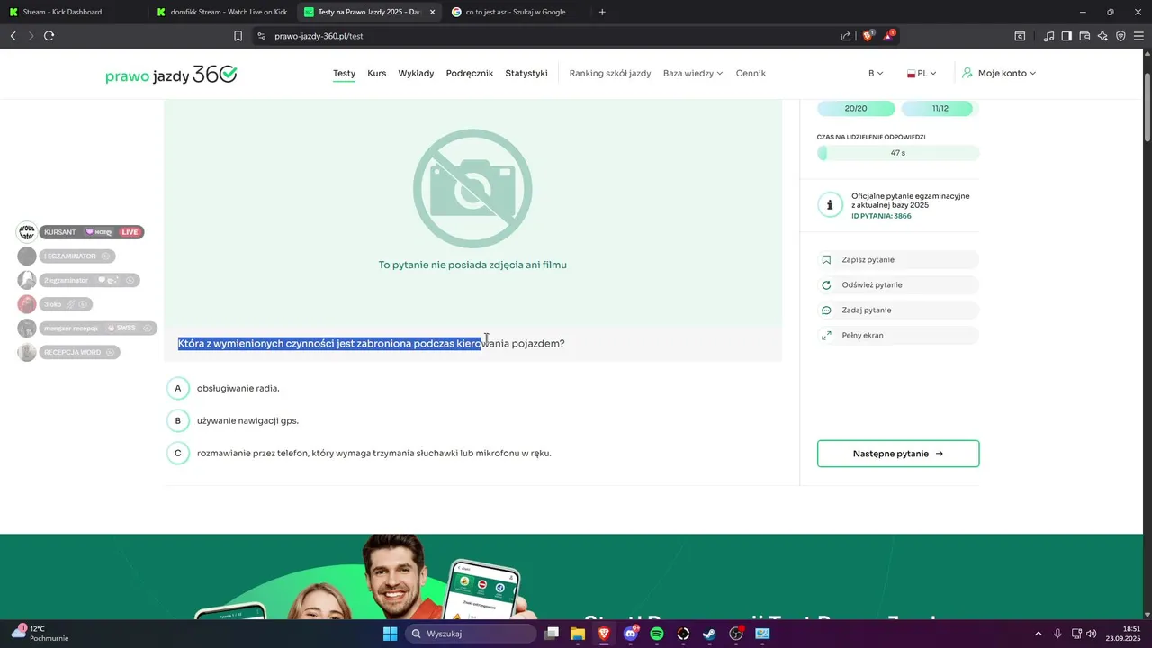This screenshot has height=648, width=1152.
Task: Open Discord from the taskbar
Action: coord(631,634)
